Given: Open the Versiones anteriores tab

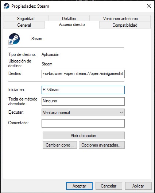Looking at the screenshot, I should [x=120, y=19].
